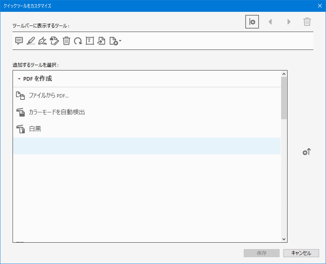The height and width of the screenshot is (264, 326).
Task: Select the rotate page icon
Action: pos(78,41)
